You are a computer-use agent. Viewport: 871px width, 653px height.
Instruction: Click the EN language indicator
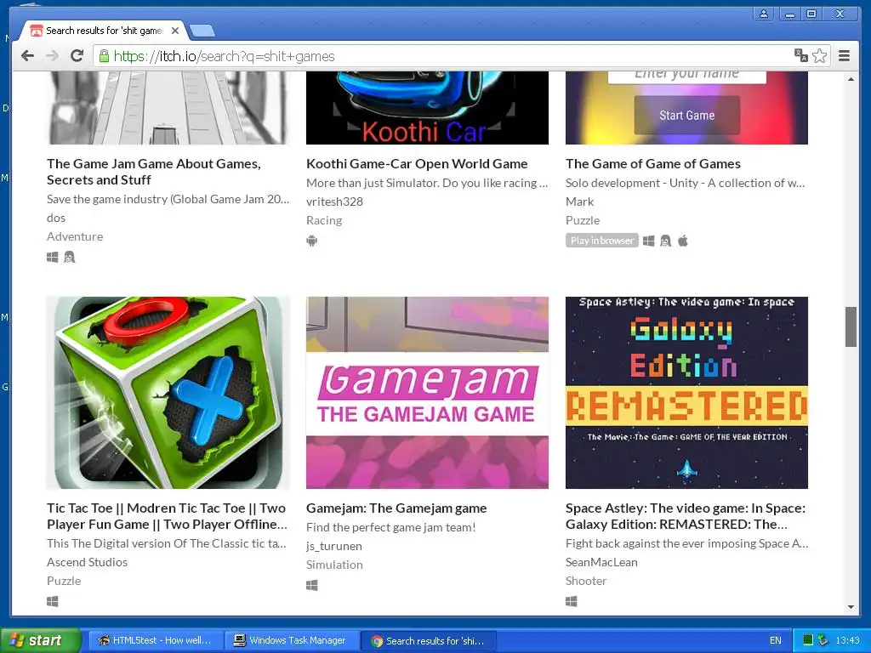tap(776, 640)
